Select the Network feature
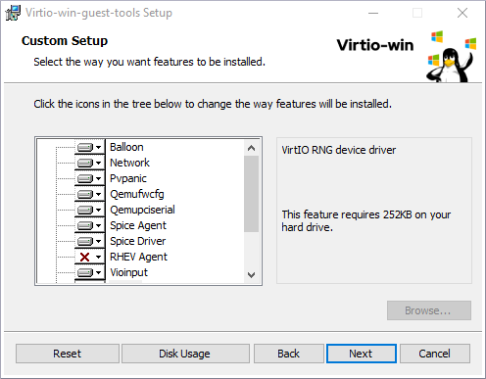 tap(129, 163)
